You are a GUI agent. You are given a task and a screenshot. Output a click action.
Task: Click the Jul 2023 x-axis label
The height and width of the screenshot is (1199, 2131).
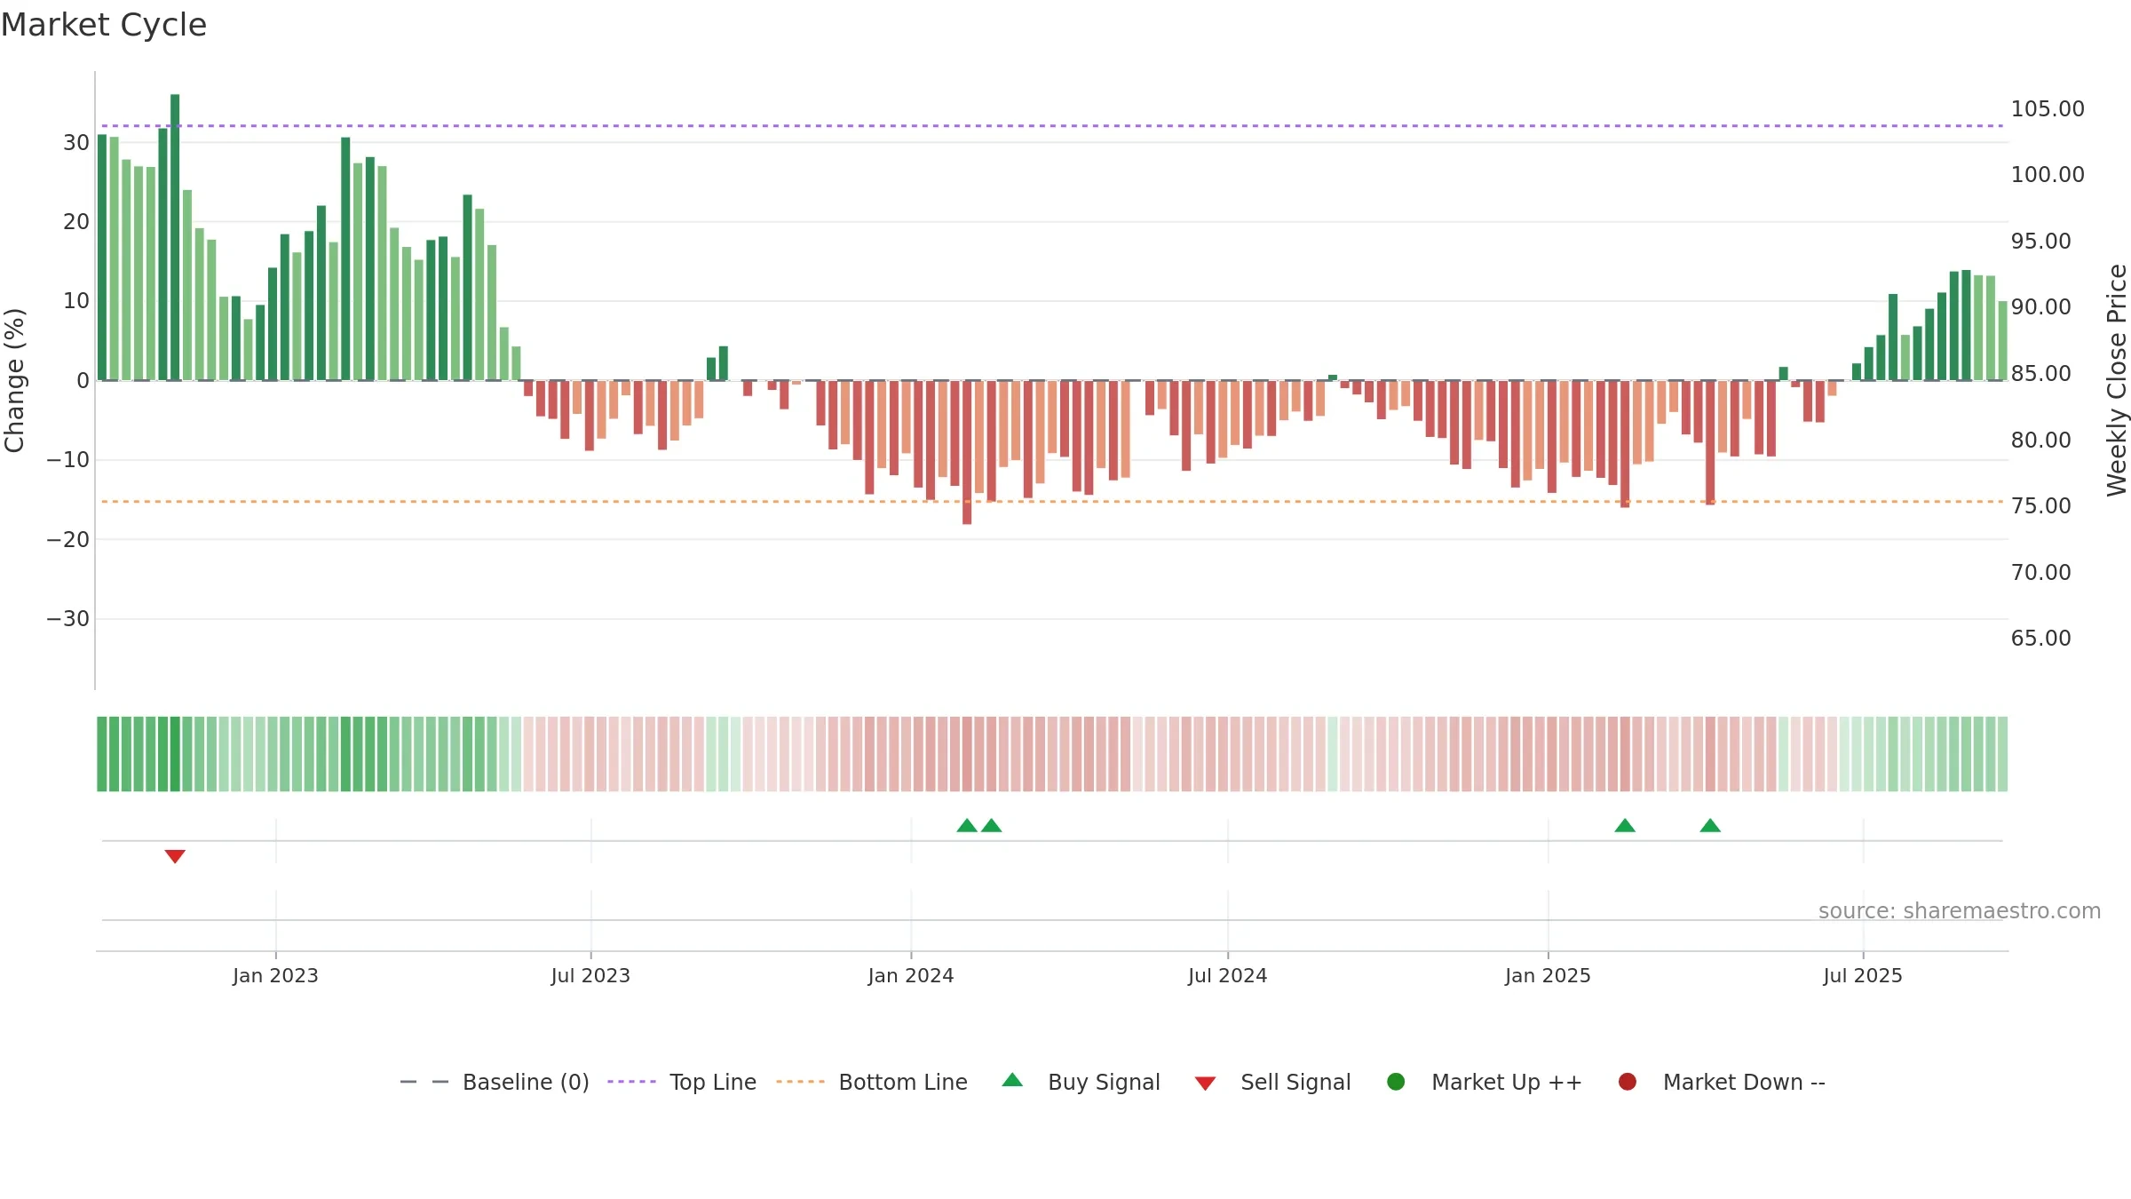point(590,975)
